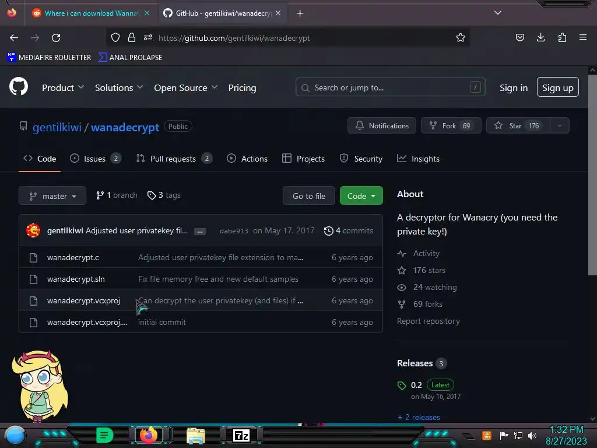Open the Pocket save icon in the toolbar
This screenshot has width=597, height=448.
[519, 37]
